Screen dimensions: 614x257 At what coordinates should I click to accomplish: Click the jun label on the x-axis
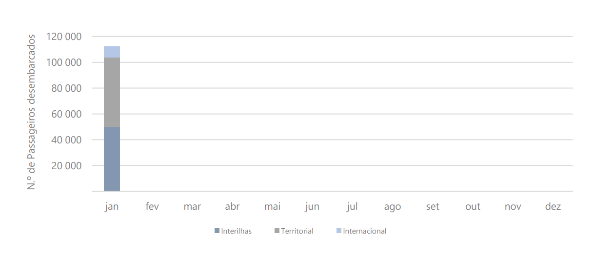point(312,207)
